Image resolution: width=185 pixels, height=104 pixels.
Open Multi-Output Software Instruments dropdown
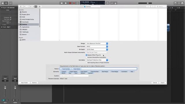click(x=97, y=52)
